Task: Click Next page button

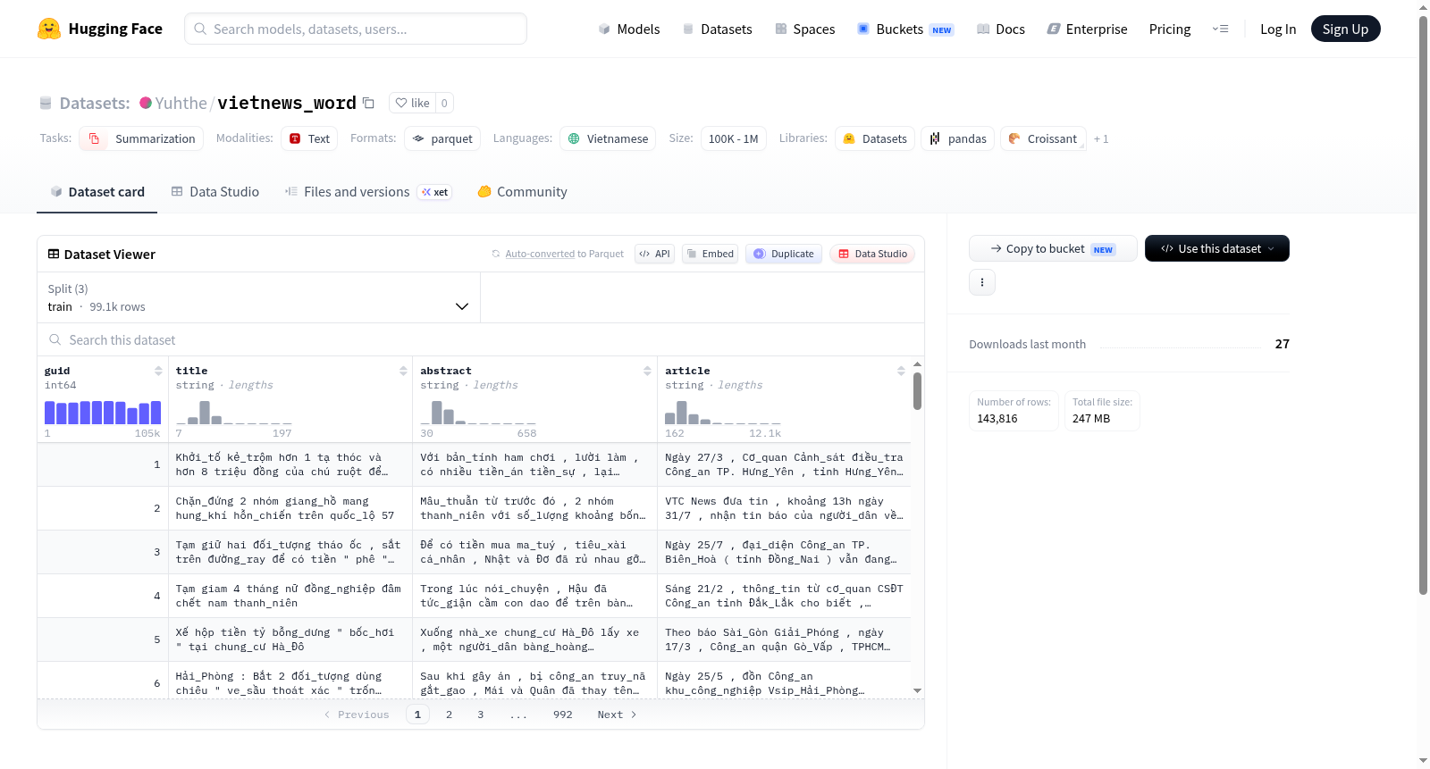Action: [617, 715]
